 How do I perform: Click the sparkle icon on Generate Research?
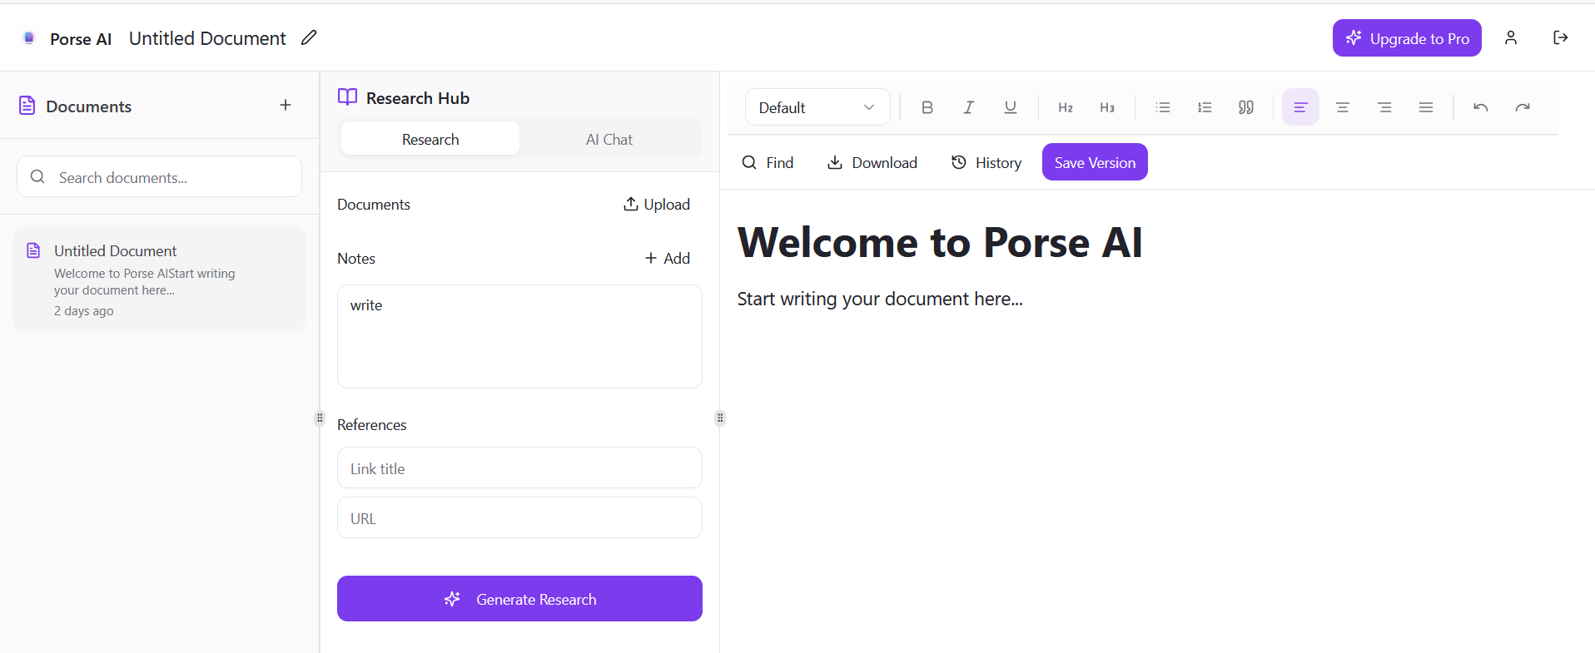(452, 599)
